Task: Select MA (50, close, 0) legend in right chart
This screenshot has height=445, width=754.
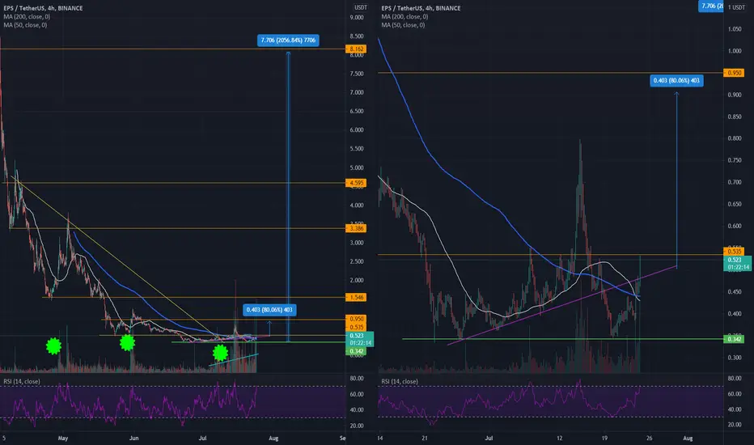Action: click(x=403, y=25)
